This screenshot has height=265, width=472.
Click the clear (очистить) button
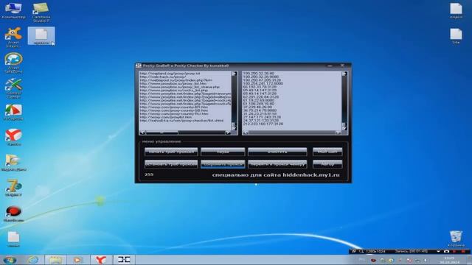[277, 152]
